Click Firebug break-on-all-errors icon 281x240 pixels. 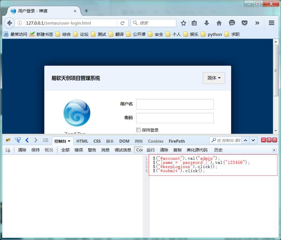(8, 150)
